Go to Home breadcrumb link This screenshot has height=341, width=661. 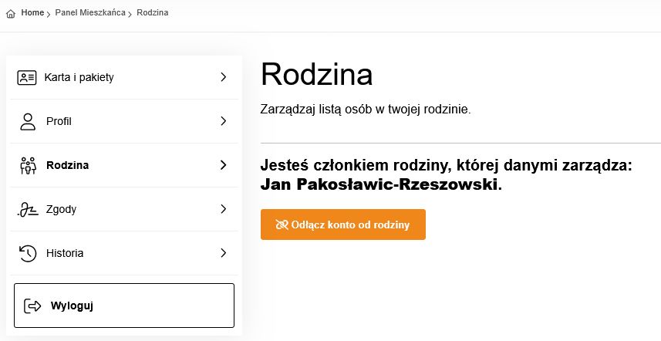[32, 12]
